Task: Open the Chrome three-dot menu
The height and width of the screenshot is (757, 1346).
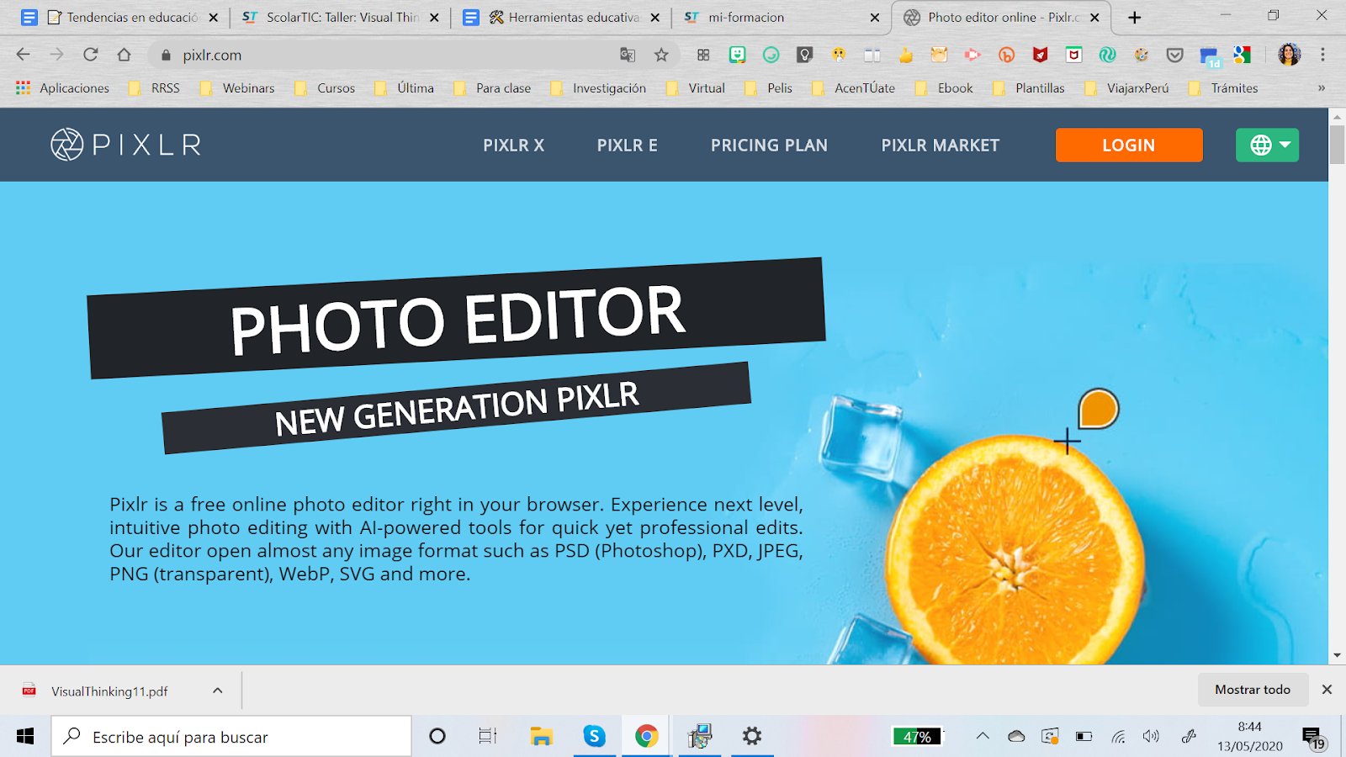Action: coord(1322,55)
